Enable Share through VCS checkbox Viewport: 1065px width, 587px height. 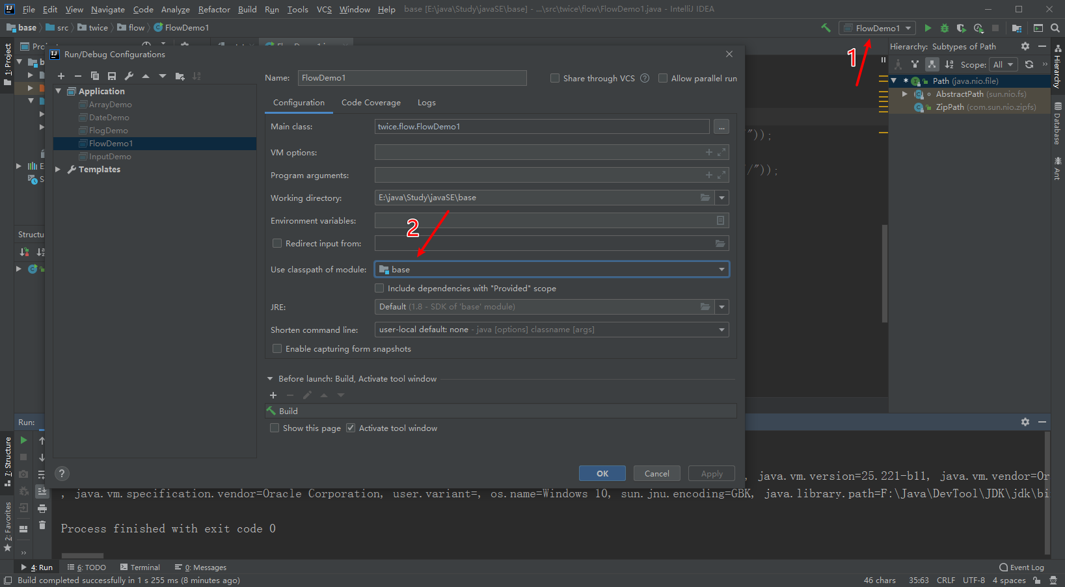click(x=555, y=78)
